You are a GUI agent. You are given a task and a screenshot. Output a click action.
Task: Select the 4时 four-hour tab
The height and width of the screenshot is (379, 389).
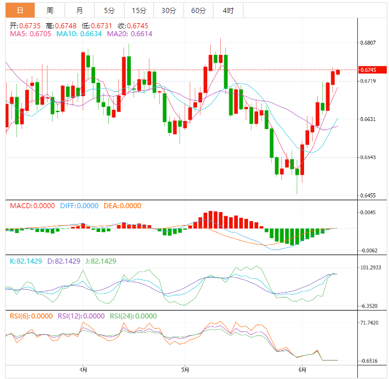pyautogui.click(x=228, y=10)
